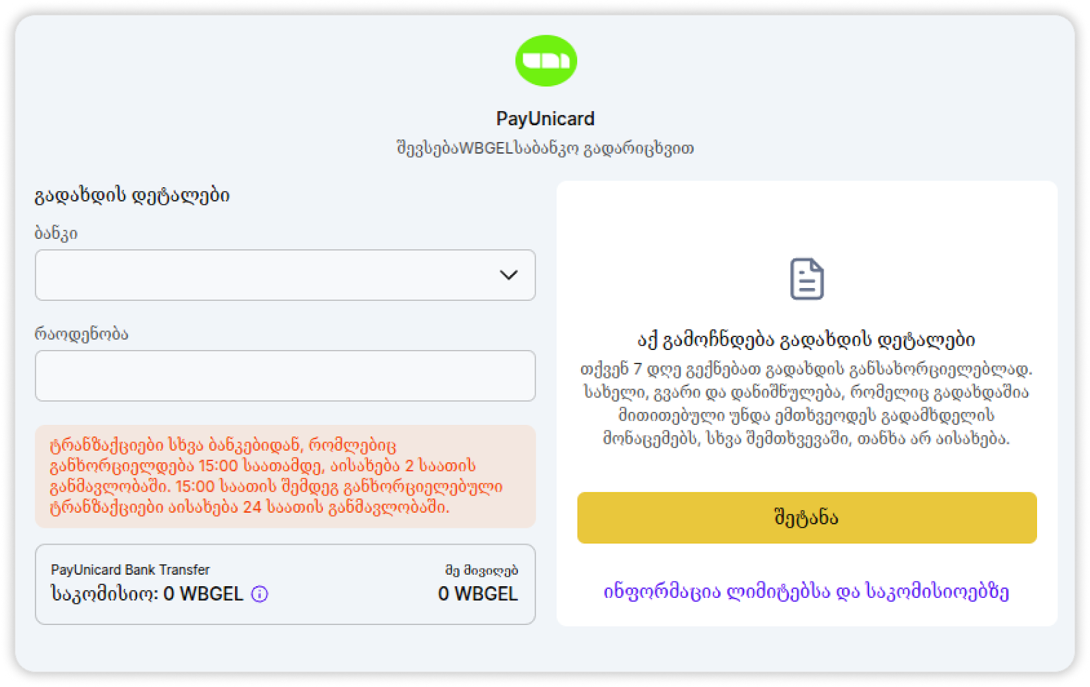Click the green PayUnicard logo
1090x687 pixels.
[x=546, y=61]
